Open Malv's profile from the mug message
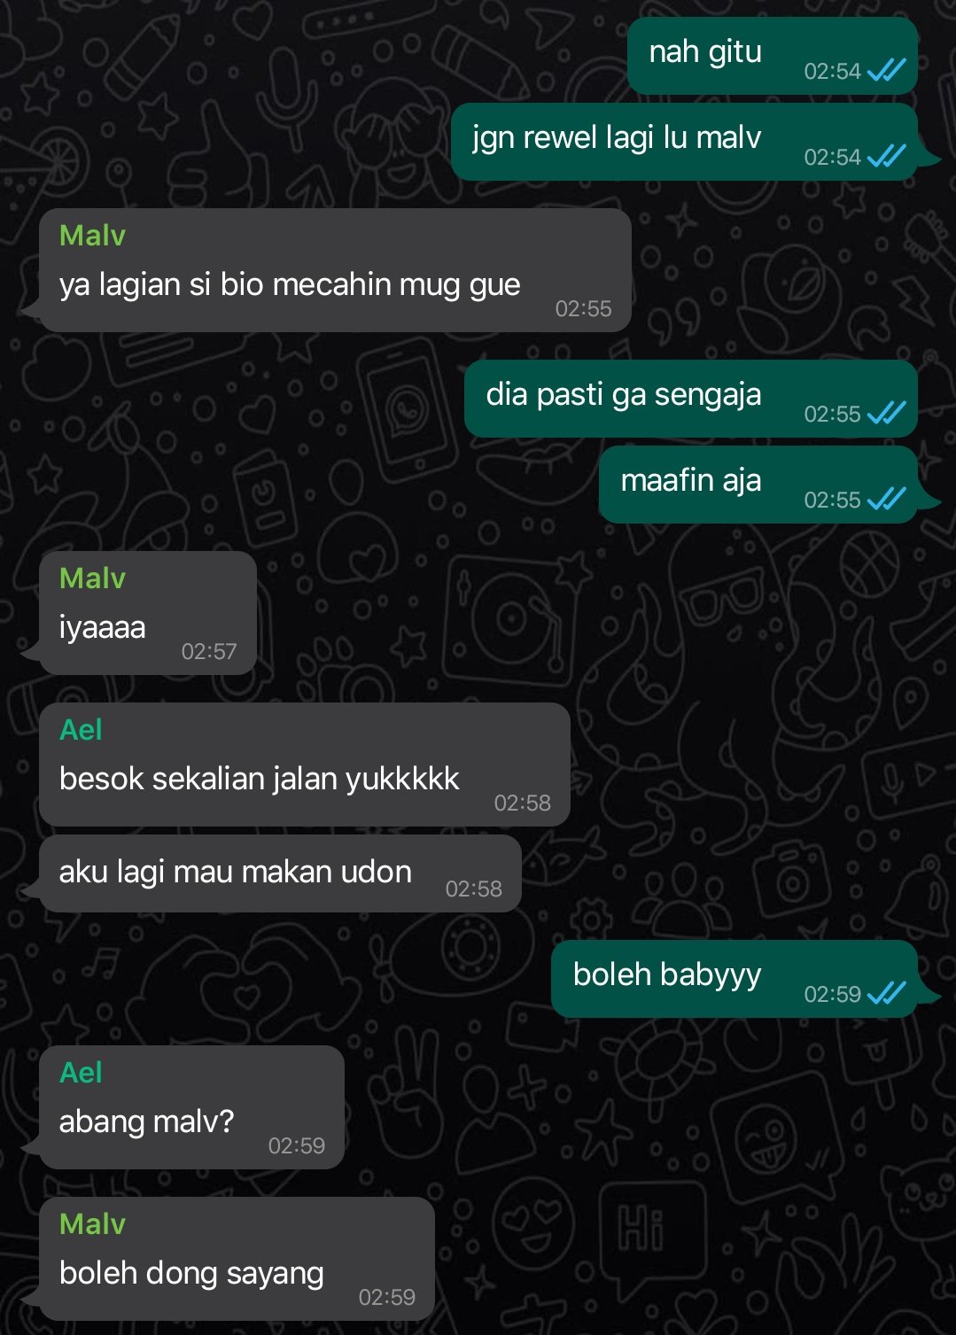Screen dimensions: 956x1335 click(x=92, y=236)
